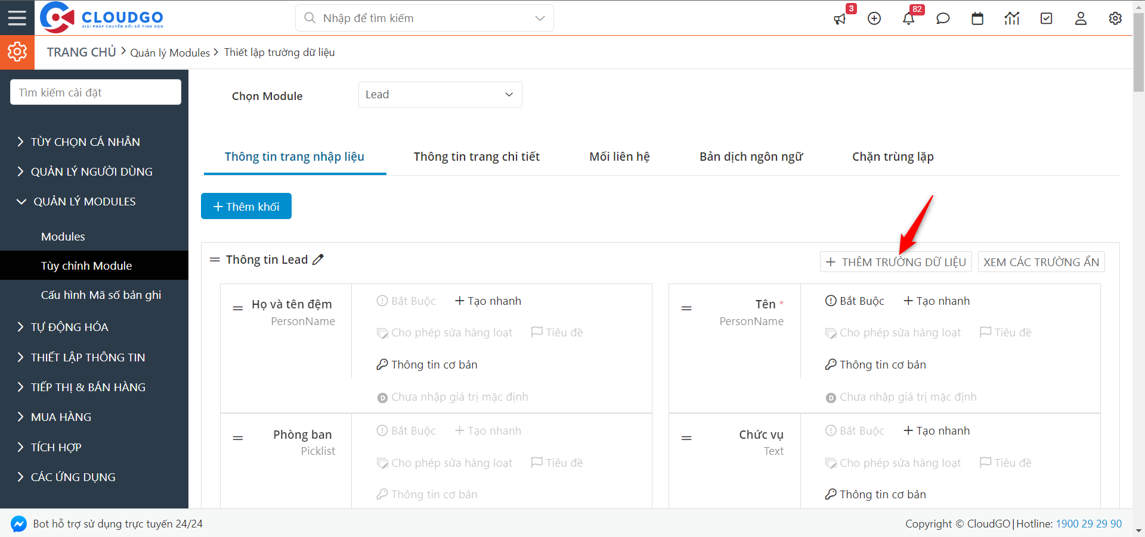Open the chat messages icon
This screenshot has width=1145, height=537.
[942, 18]
